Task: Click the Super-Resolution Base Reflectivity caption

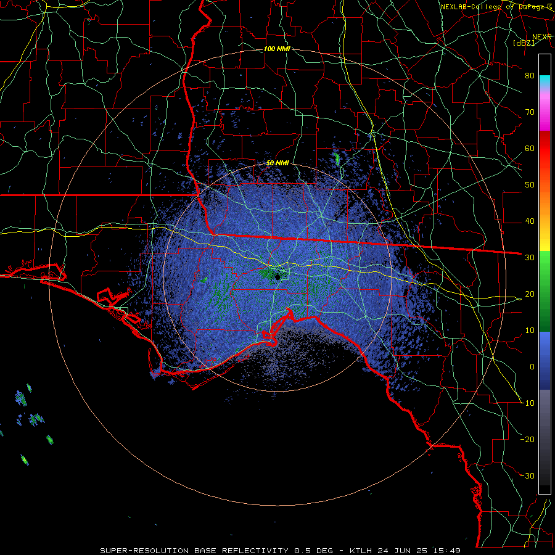Action: point(280,551)
